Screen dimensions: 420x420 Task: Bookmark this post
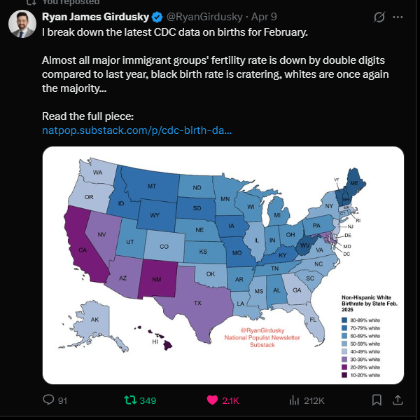coord(377,400)
